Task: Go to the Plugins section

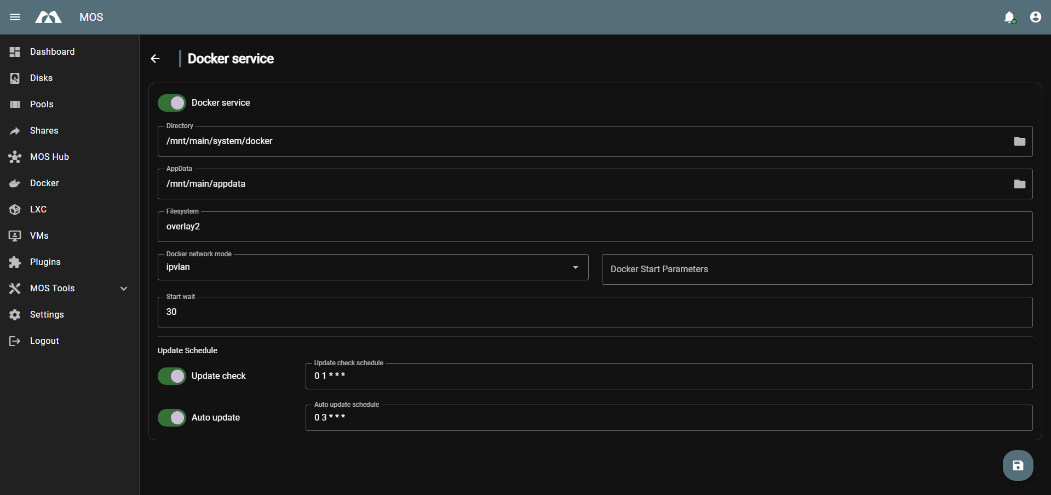Action: tap(44, 262)
